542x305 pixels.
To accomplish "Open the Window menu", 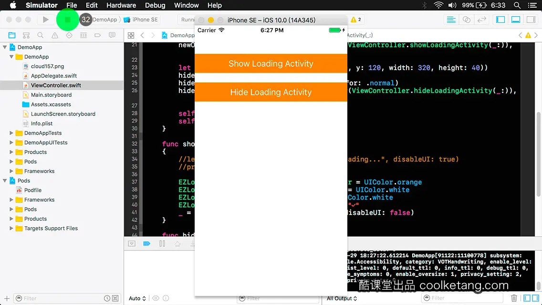I will coord(186,5).
